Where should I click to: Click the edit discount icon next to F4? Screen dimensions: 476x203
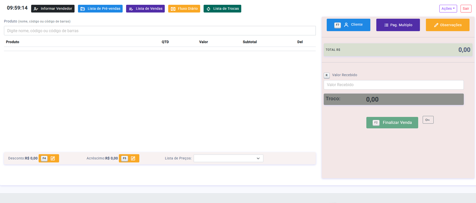click(x=53, y=158)
